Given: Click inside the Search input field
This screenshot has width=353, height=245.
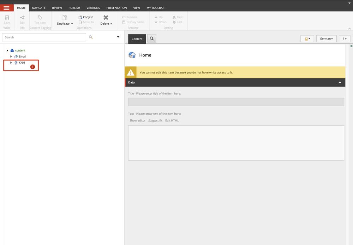Looking at the screenshot, I should click(x=44, y=37).
